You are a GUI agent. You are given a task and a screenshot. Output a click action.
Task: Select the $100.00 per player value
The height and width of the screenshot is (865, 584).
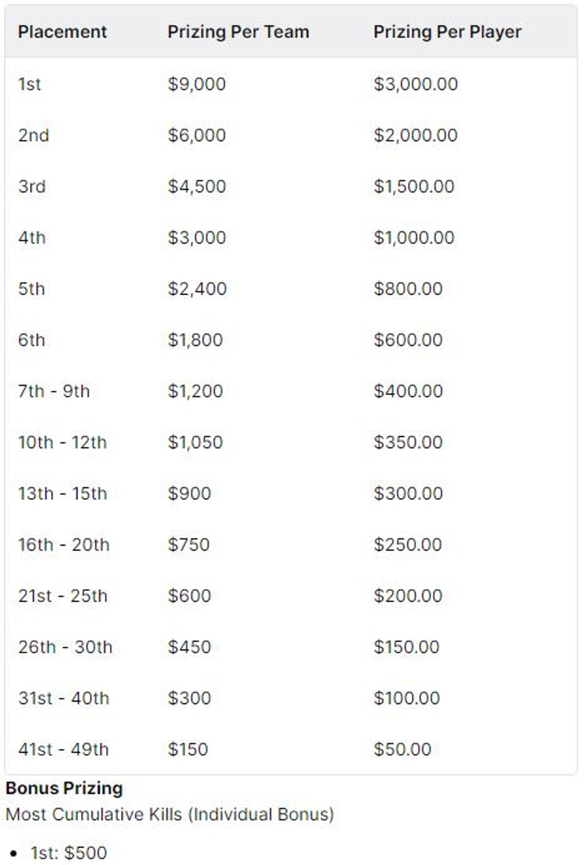(407, 698)
